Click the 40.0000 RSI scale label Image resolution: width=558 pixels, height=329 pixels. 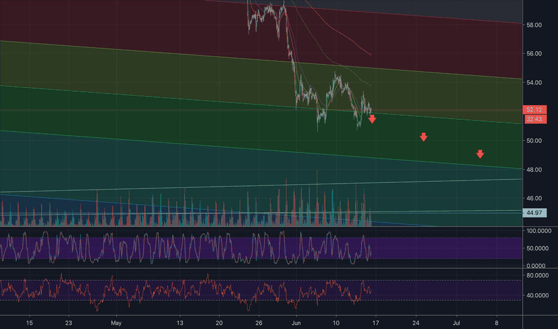(538, 296)
